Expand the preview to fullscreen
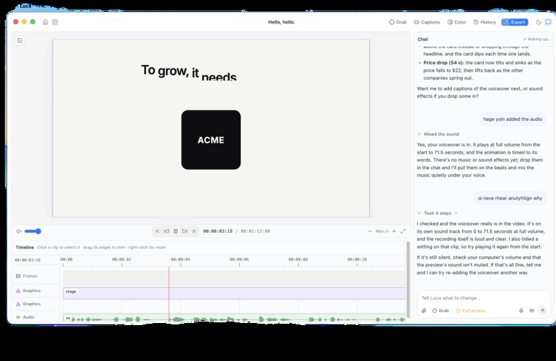 tap(403, 231)
